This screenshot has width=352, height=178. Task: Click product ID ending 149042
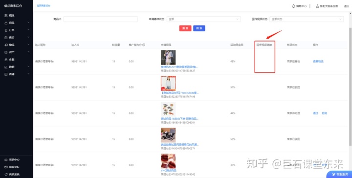pyautogui.click(x=178, y=175)
